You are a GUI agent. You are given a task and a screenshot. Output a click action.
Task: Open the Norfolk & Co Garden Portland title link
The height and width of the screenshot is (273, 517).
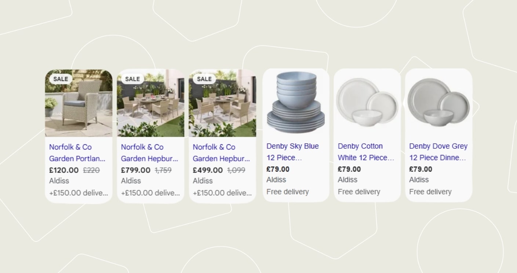77,153
